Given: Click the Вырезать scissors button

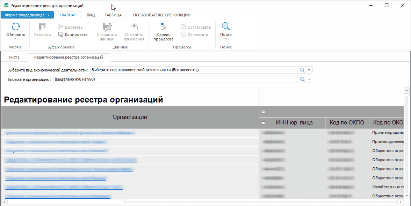Looking at the screenshot, I should 70,27.
